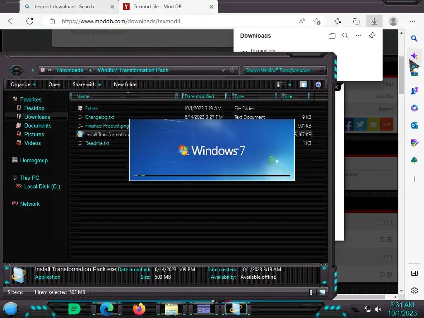Select the Readme.txt file
This screenshot has width=424, height=318.
point(97,143)
